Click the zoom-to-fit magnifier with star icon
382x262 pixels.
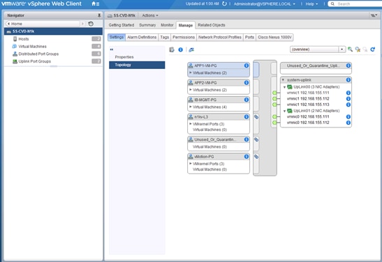tap(358, 49)
